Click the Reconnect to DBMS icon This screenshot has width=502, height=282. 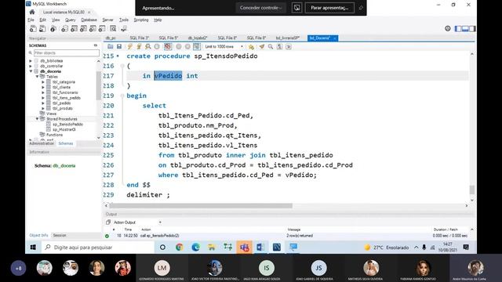click(124, 29)
